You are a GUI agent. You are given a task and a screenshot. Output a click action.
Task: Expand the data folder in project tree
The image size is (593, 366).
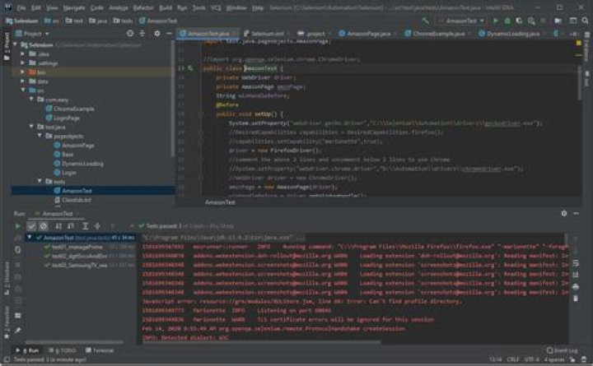[23, 81]
